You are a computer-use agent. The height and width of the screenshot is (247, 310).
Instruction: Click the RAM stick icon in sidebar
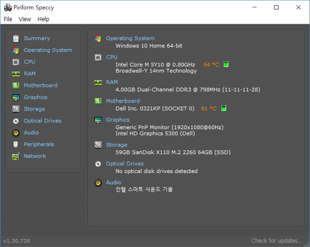pyautogui.click(x=16, y=74)
